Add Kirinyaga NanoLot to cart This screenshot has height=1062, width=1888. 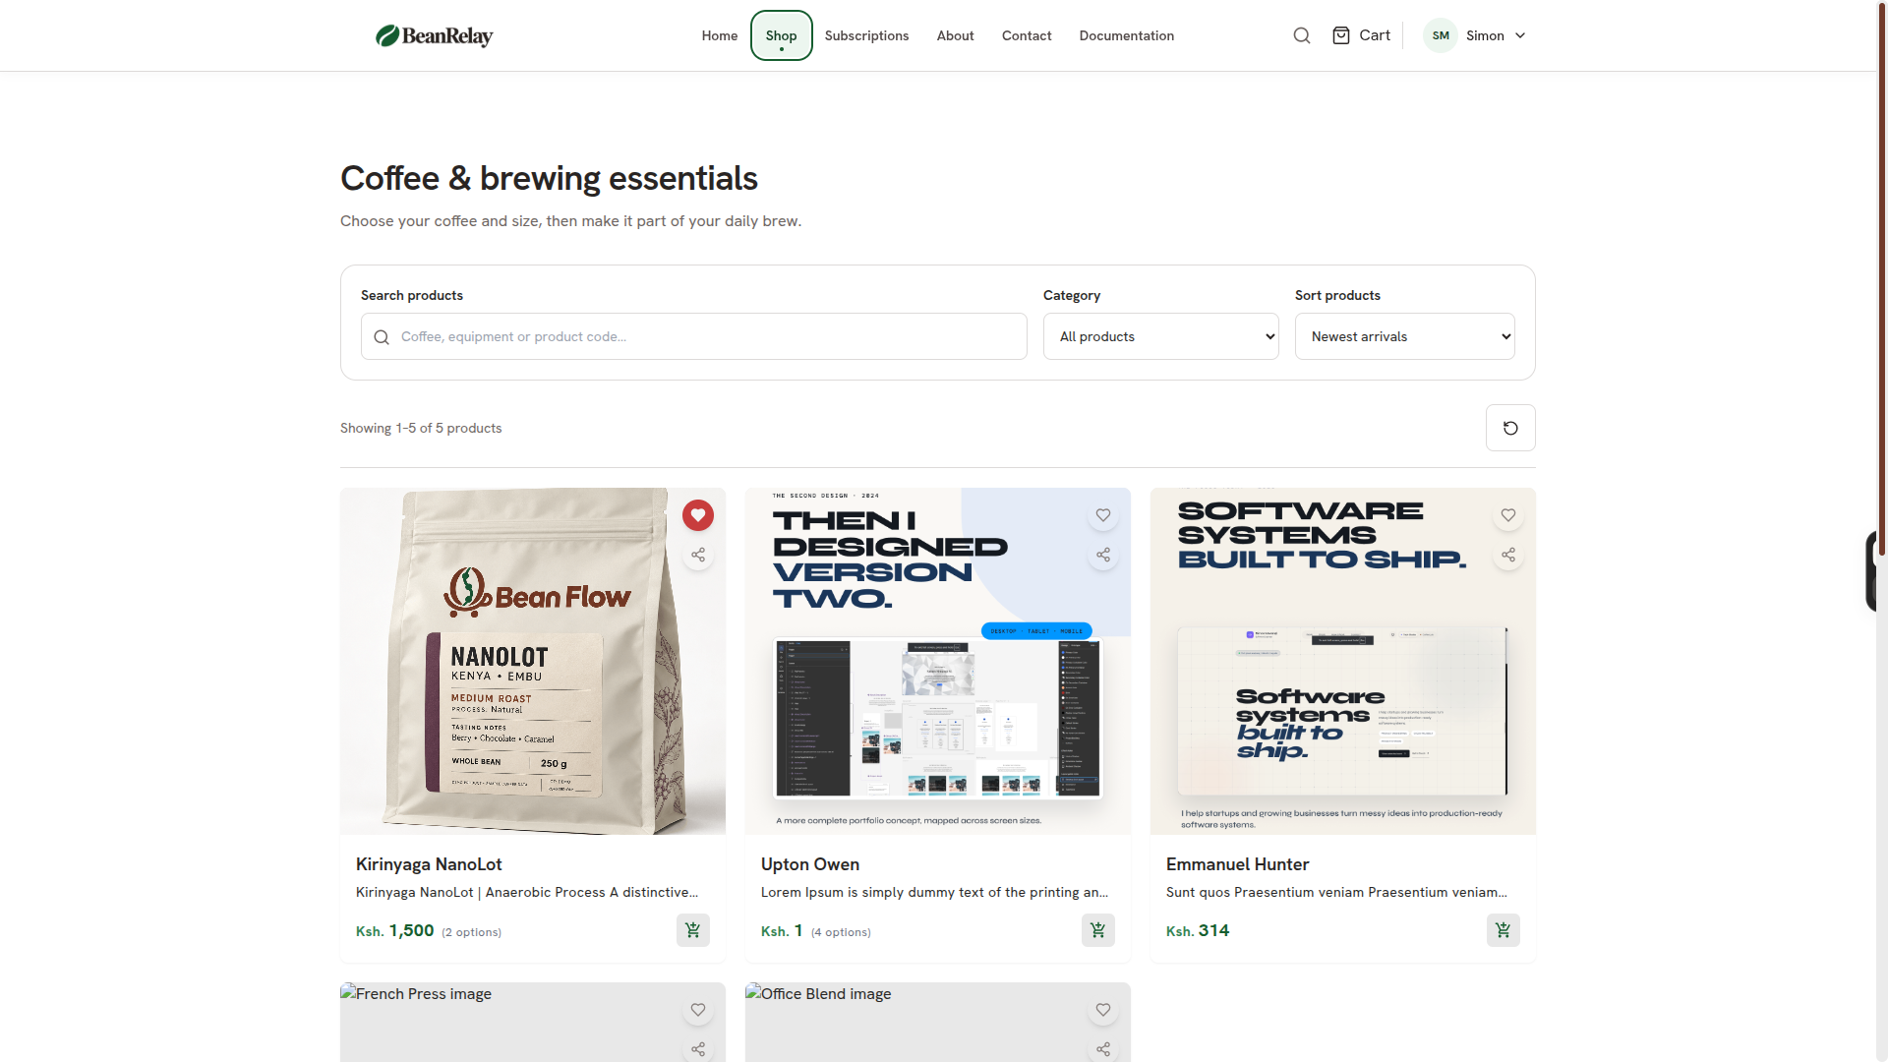[693, 930]
